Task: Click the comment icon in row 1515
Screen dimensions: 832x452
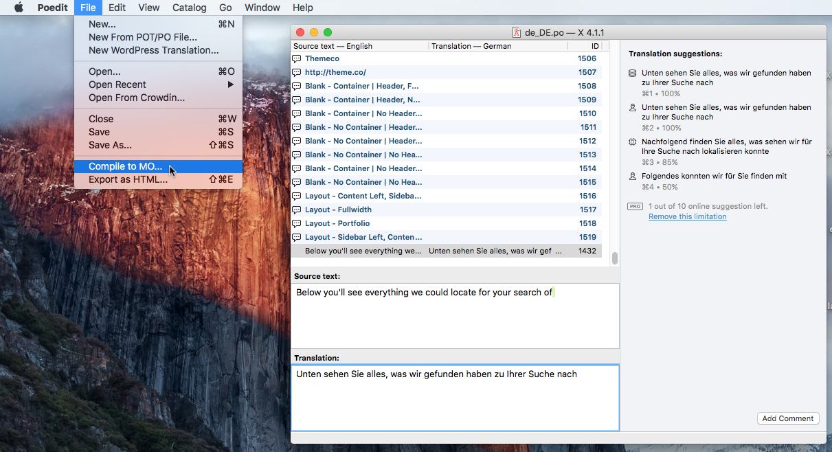Action: tap(297, 183)
